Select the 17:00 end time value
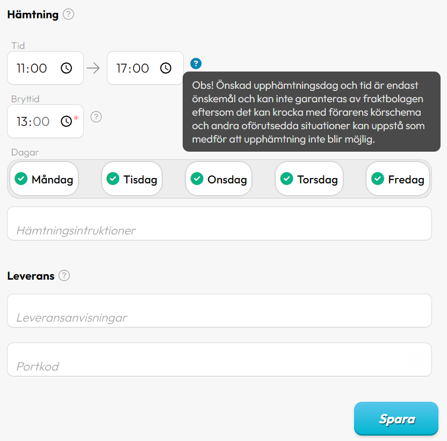Screen dimensions: 447x441 click(x=132, y=68)
